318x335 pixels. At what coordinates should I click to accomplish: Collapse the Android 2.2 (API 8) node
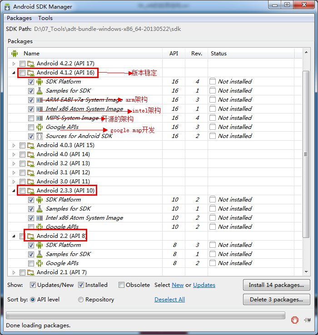point(14,236)
